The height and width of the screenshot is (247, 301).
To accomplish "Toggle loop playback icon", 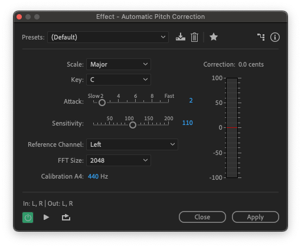I will point(66,217).
